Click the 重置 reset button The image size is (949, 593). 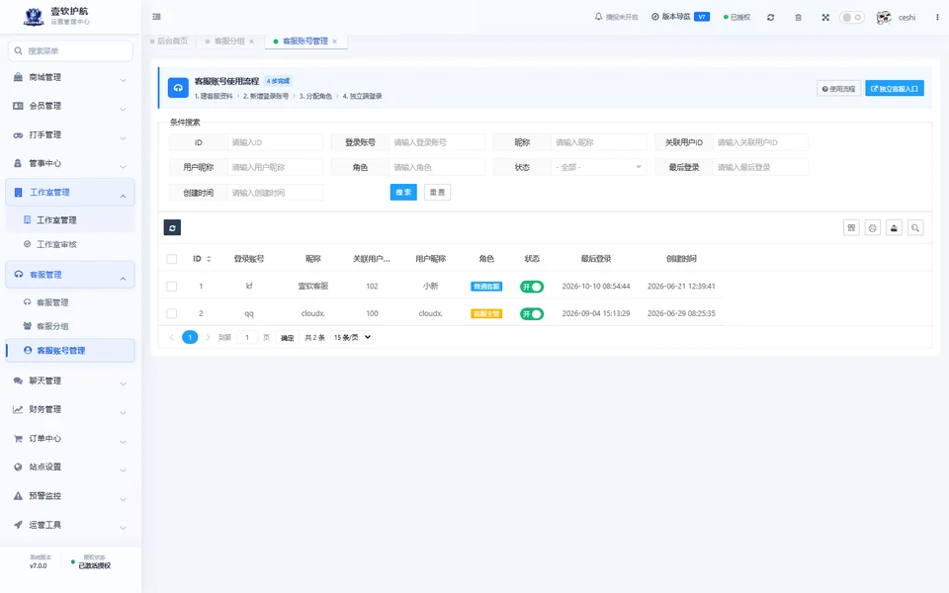click(x=437, y=193)
